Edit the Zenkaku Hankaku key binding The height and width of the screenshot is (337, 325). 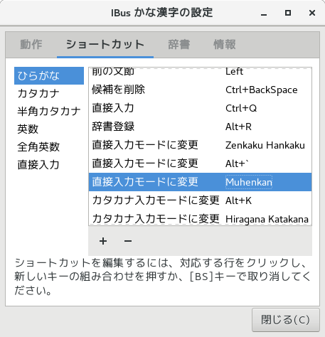pyautogui.click(x=265, y=145)
